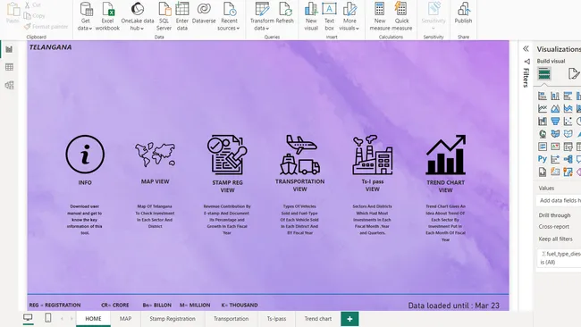
Task: Select the Build visual fields icon
Action: pyautogui.click(x=544, y=73)
